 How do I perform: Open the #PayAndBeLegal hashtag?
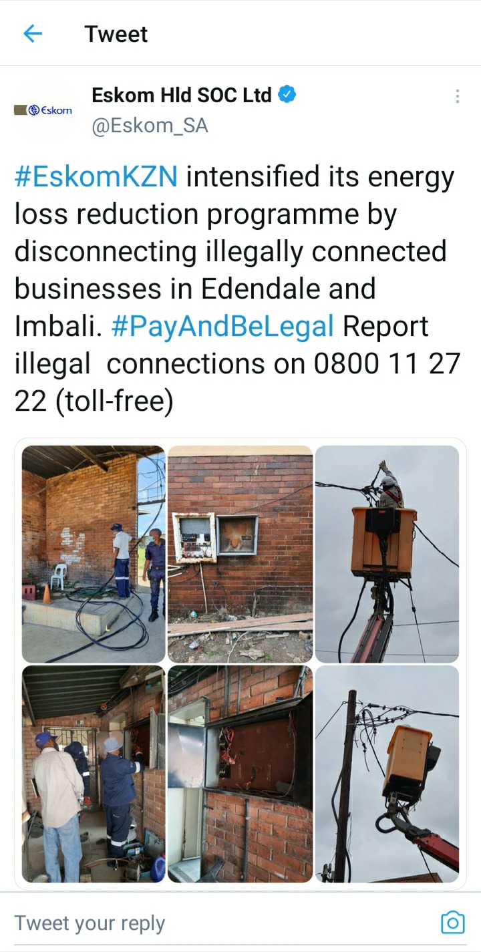pyautogui.click(x=222, y=327)
